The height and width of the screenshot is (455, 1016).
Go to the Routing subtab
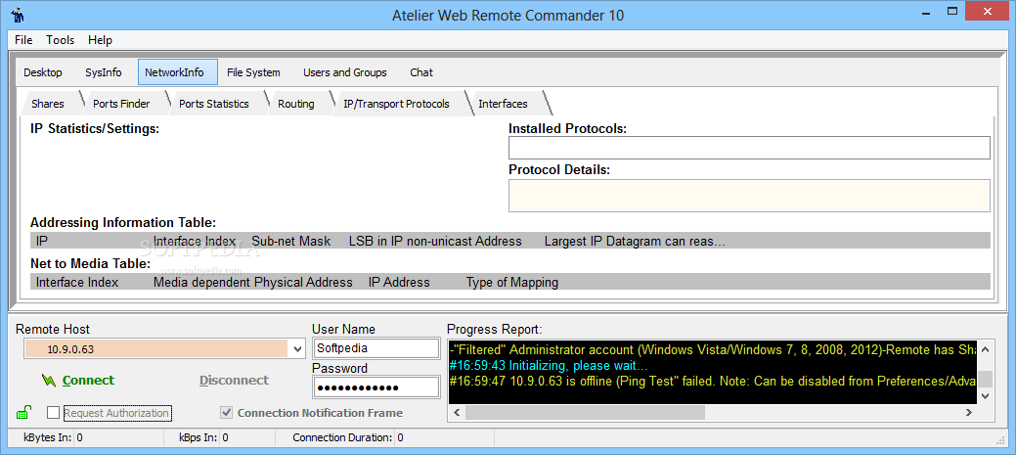[295, 104]
